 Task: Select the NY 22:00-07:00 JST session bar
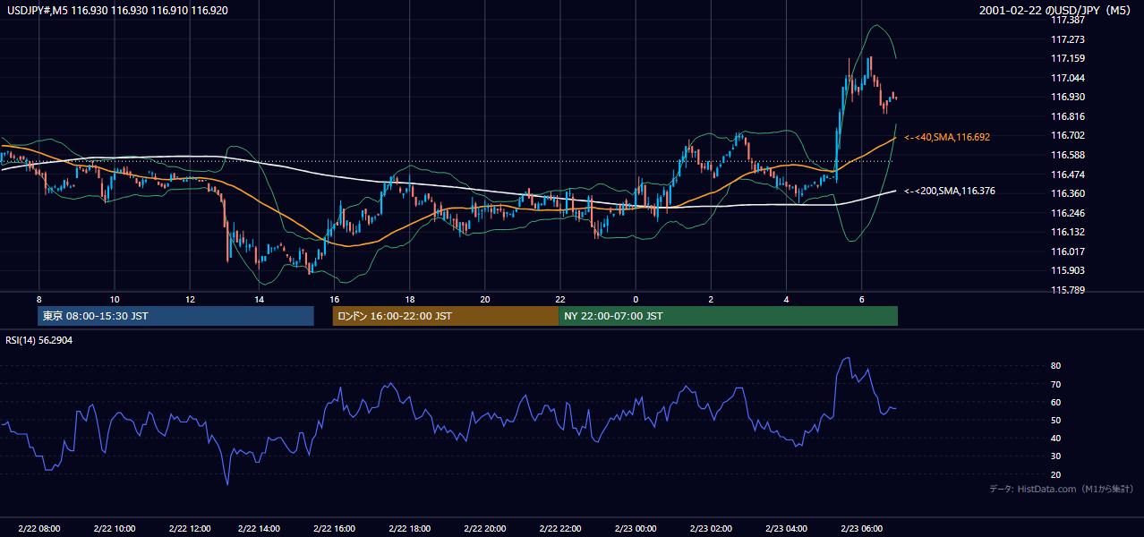click(728, 316)
